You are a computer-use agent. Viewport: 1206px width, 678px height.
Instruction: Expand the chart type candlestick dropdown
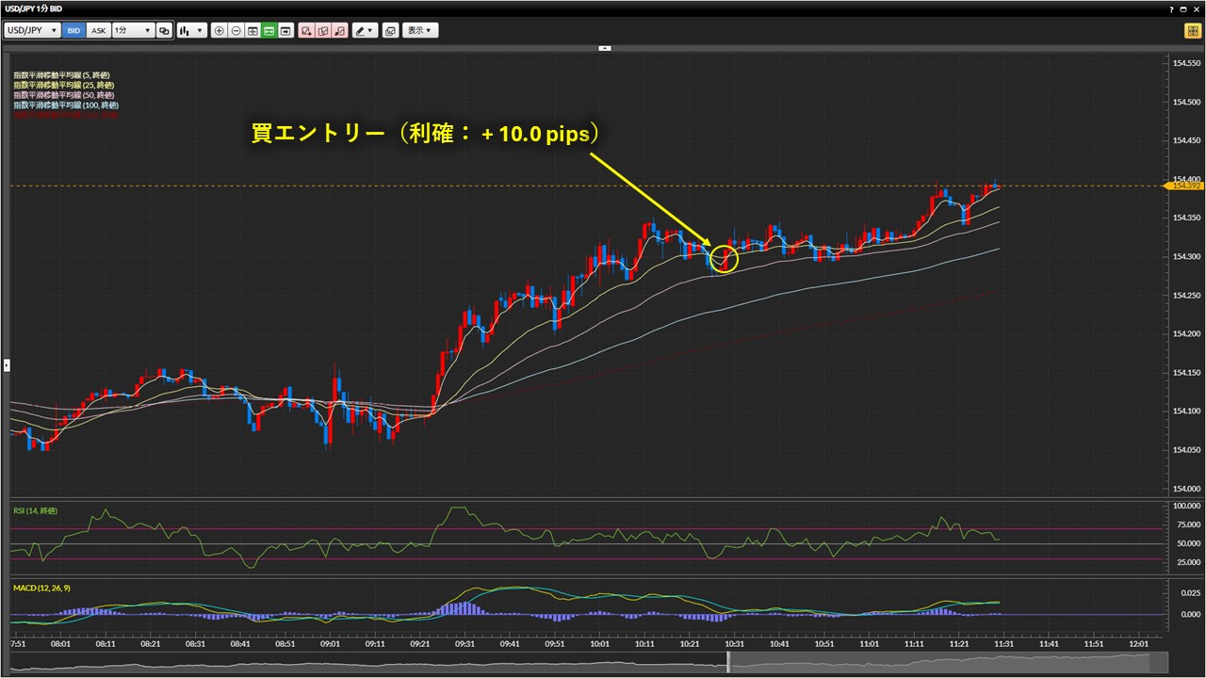(192, 30)
